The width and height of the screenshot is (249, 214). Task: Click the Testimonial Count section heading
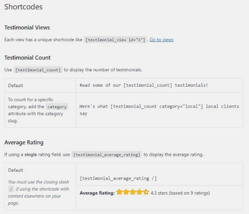[x=28, y=58]
